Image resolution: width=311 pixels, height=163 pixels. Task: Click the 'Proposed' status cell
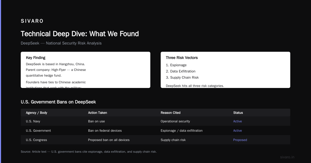(x=240, y=140)
